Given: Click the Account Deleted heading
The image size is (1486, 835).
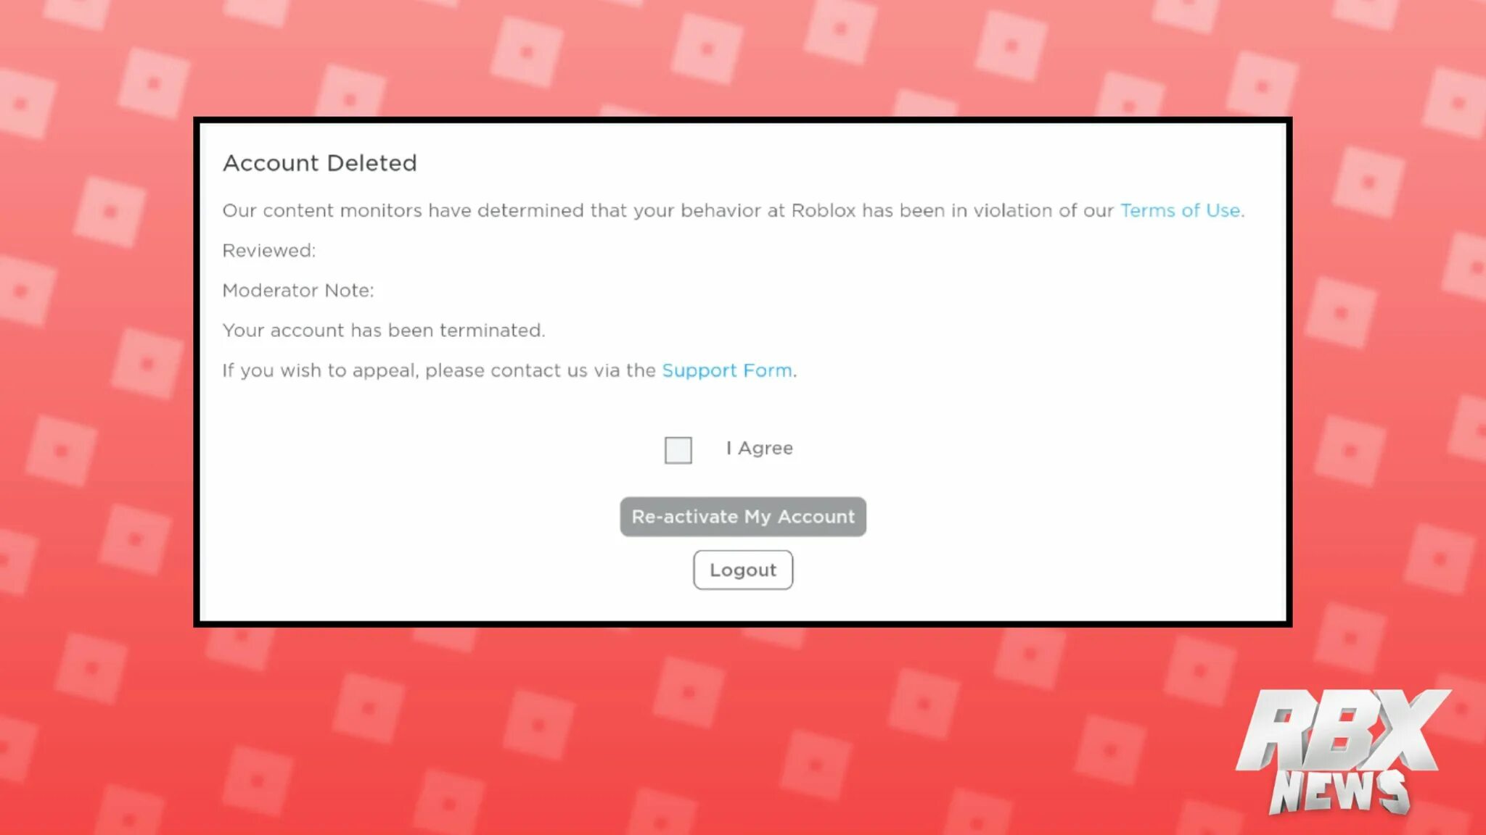Looking at the screenshot, I should click(x=319, y=163).
